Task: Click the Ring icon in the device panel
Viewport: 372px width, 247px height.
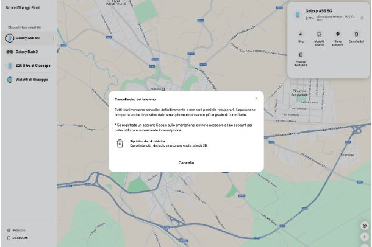Action: (301, 34)
